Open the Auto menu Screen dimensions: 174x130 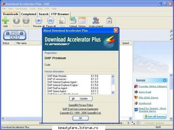pos(40,8)
